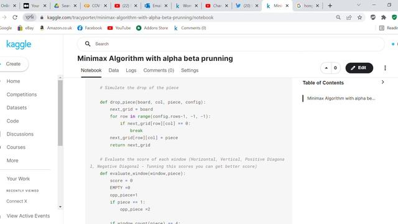Click the browser address bar URL
The image size is (398, 224).
pos(130,17)
